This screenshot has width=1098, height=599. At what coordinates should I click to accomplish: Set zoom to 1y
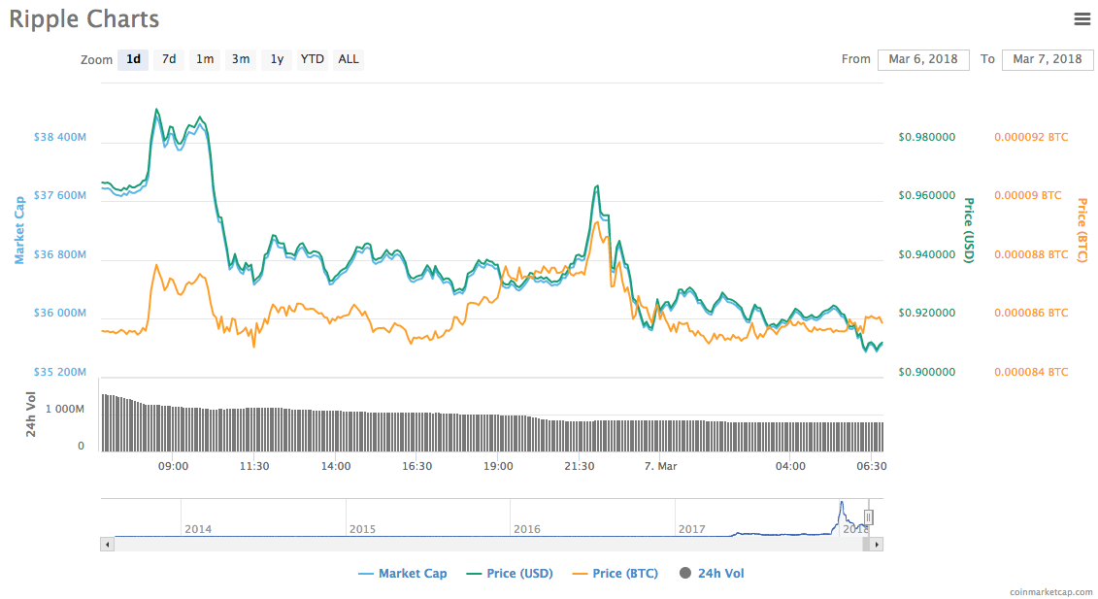(277, 59)
